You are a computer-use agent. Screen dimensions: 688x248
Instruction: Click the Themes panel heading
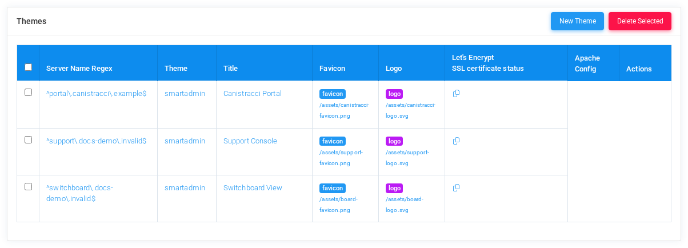tap(31, 21)
